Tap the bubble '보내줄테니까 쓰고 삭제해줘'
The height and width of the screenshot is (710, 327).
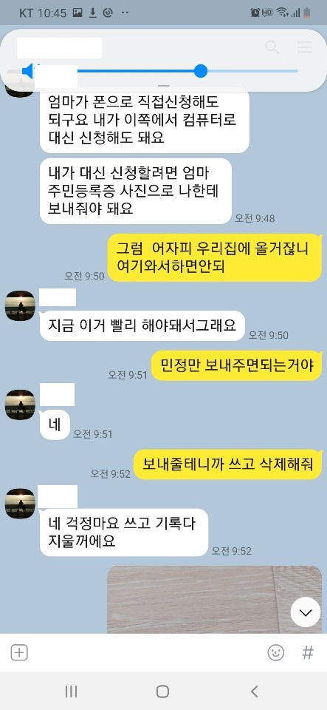[227, 464]
